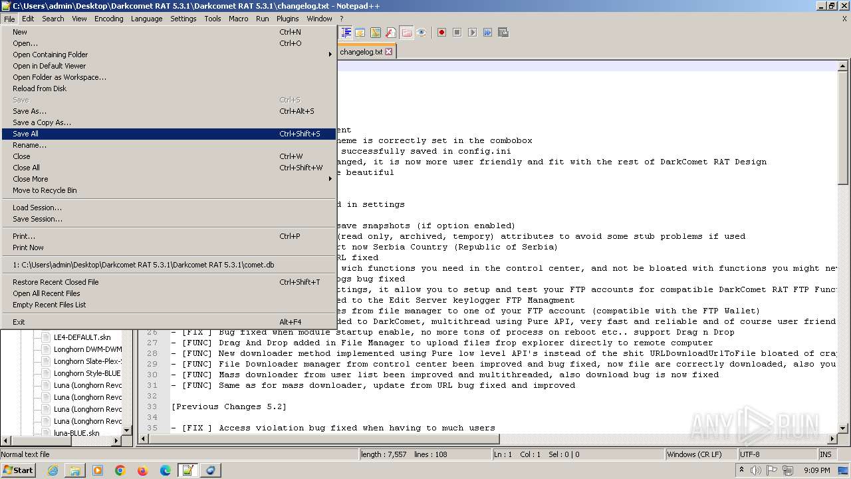851x479 pixels.
Task: Open the Encoding menu
Action: 108,19
